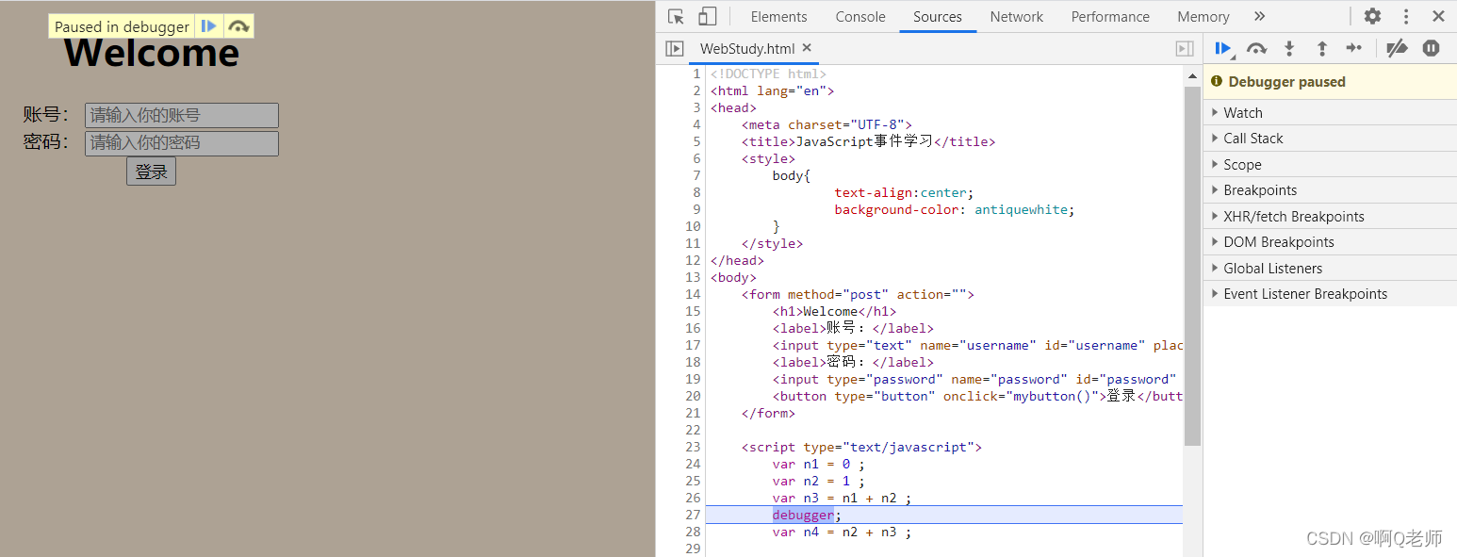Click the Step over next function call icon
This screenshot has width=1457, height=557.
click(1256, 48)
